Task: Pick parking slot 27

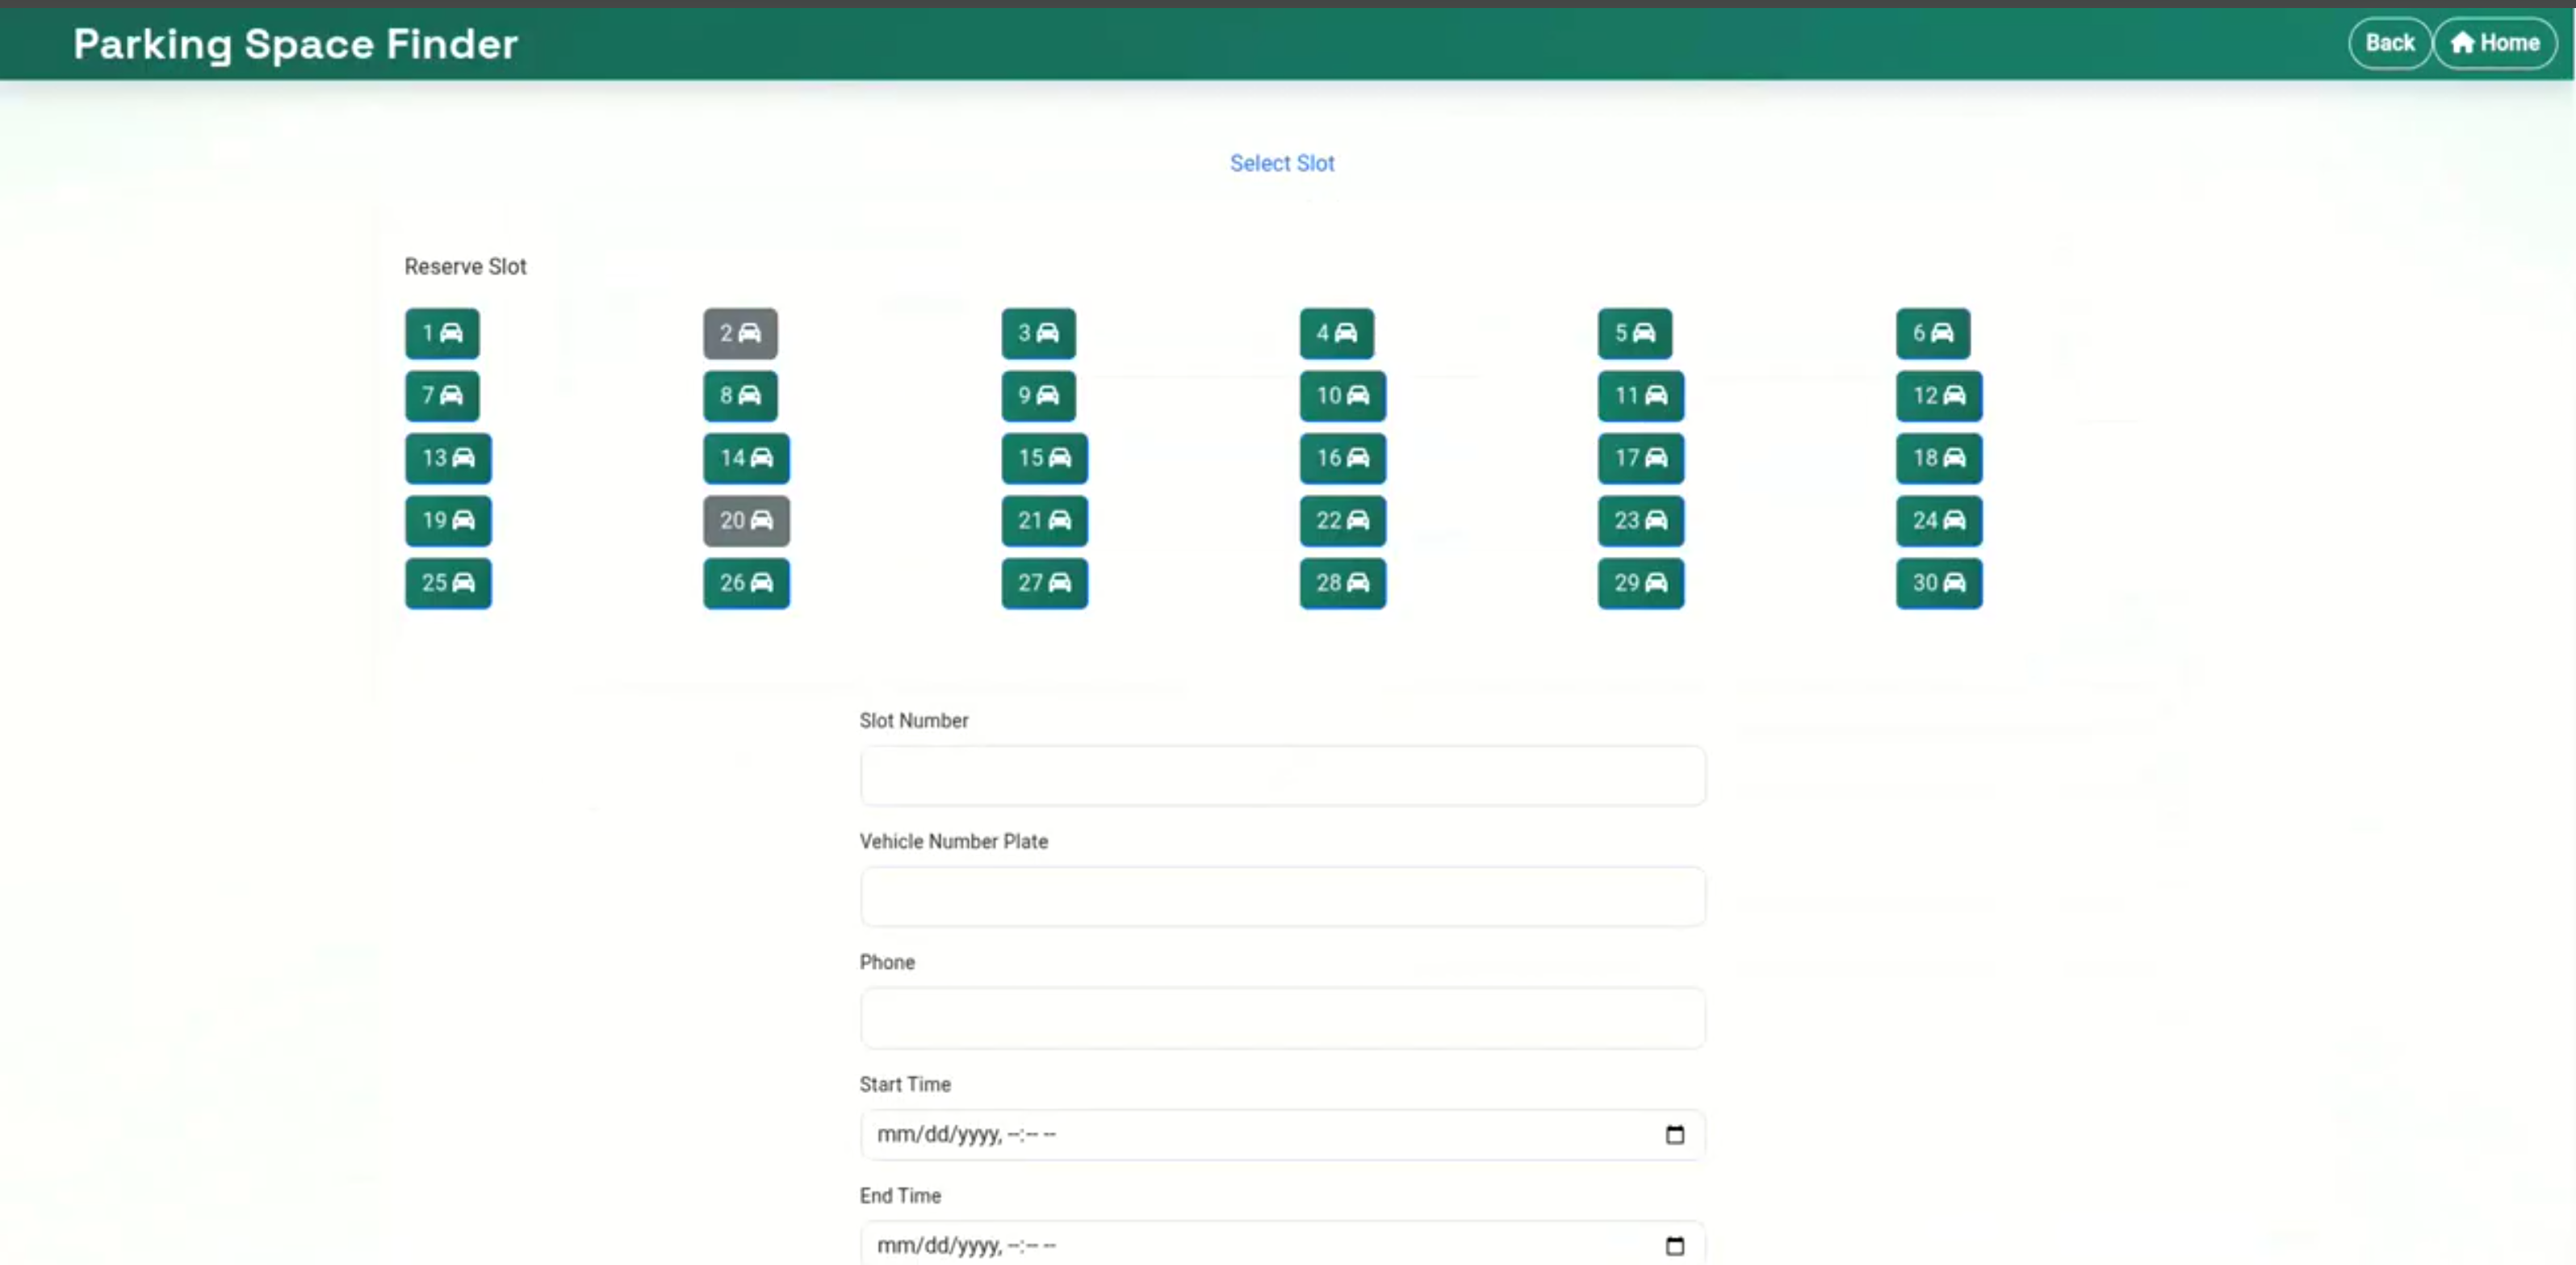Action: click(x=1044, y=583)
